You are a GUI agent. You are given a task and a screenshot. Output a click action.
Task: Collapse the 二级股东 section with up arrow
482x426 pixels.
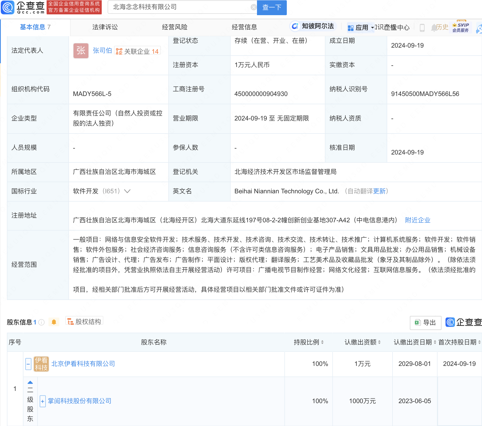click(x=30, y=382)
